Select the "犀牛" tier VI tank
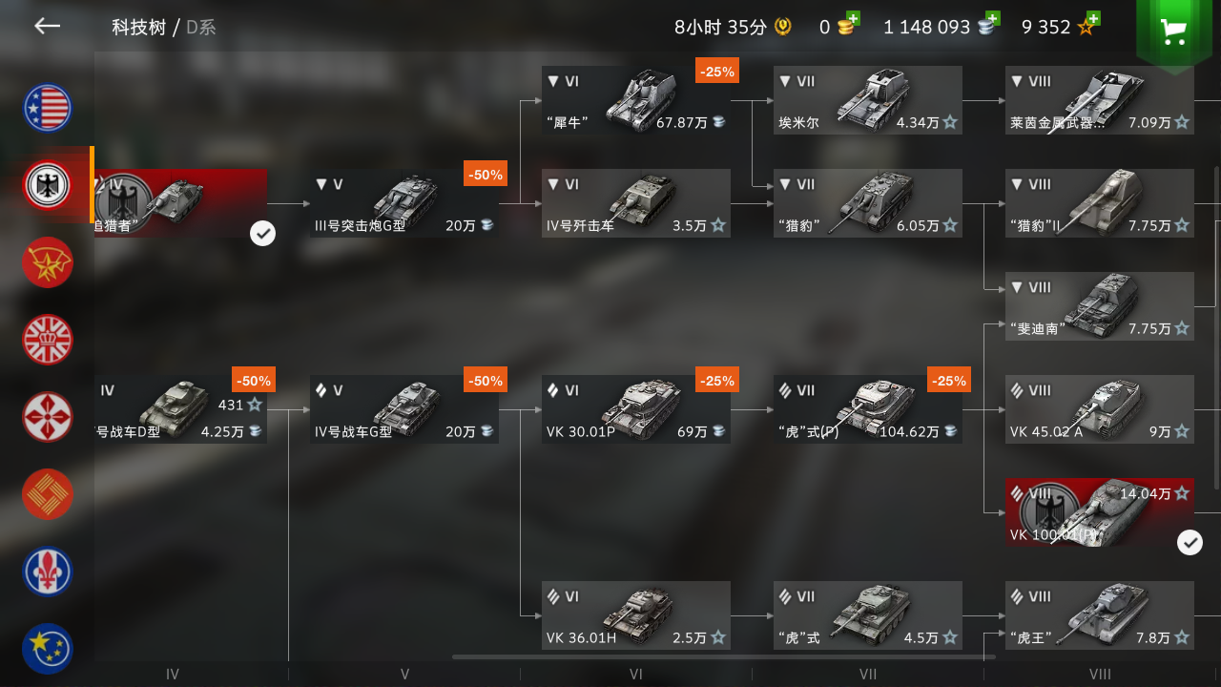The height and width of the screenshot is (687, 1221). pyautogui.click(x=636, y=100)
